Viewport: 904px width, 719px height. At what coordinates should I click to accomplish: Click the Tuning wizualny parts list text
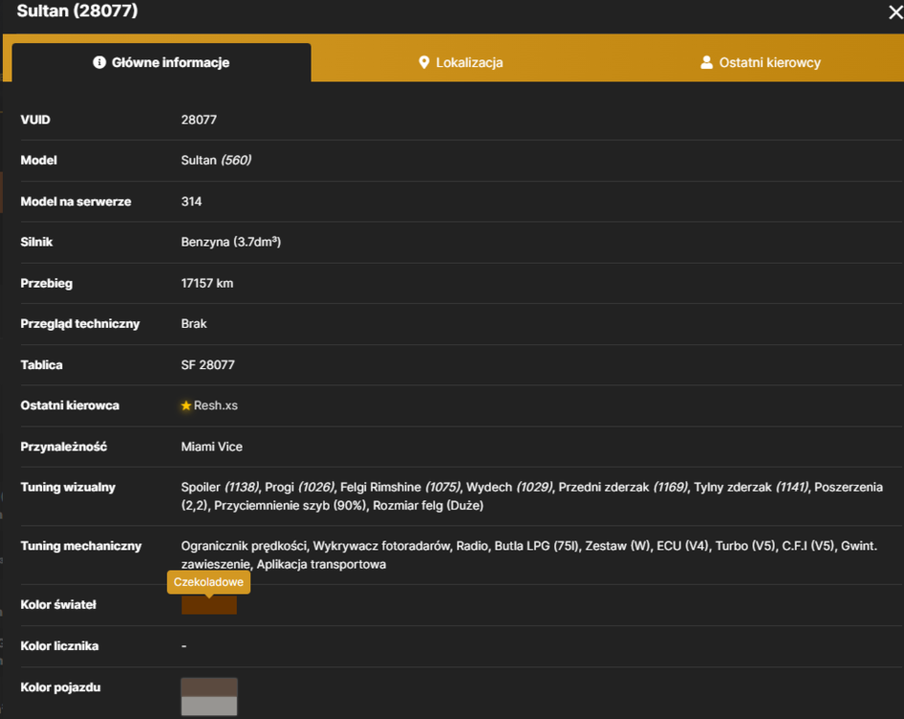tap(531, 497)
